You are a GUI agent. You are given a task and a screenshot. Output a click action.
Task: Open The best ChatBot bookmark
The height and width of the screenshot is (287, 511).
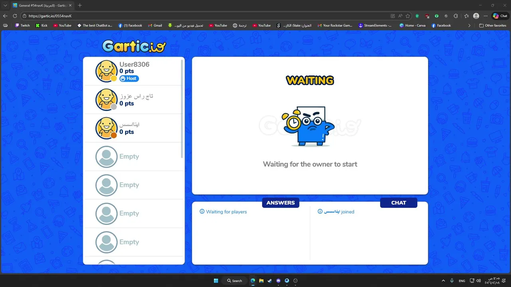tap(95, 26)
